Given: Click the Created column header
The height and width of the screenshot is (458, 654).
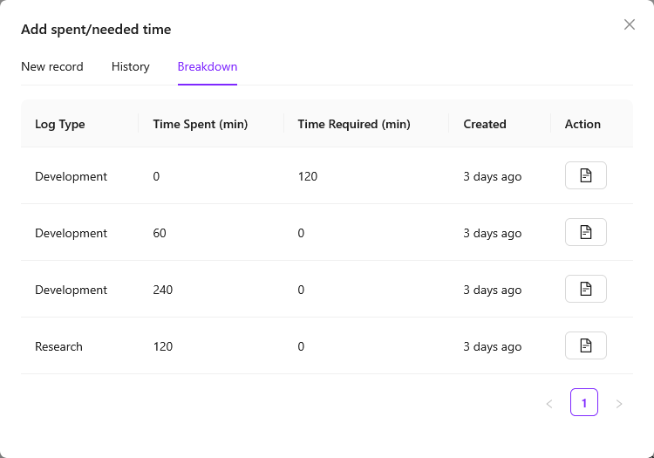Looking at the screenshot, I should [x=485, y=124].
